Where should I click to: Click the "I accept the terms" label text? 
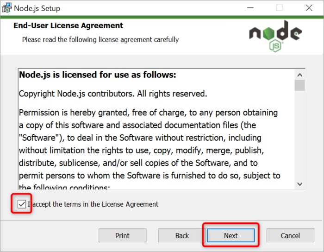coord(93,204)
